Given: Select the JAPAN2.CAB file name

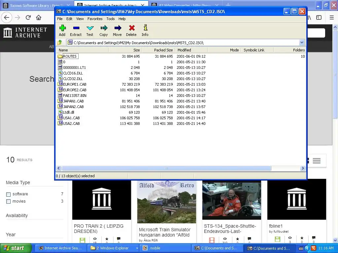Looking at the screenshot, I should pyautogui.click(x=73, y=107).
